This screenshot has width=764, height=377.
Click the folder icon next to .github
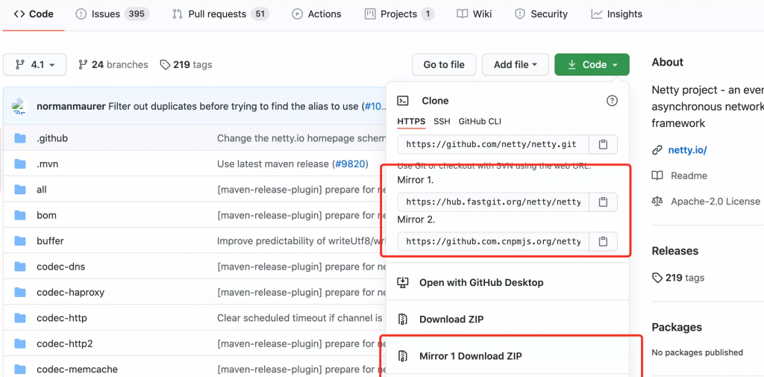[19, 139]
